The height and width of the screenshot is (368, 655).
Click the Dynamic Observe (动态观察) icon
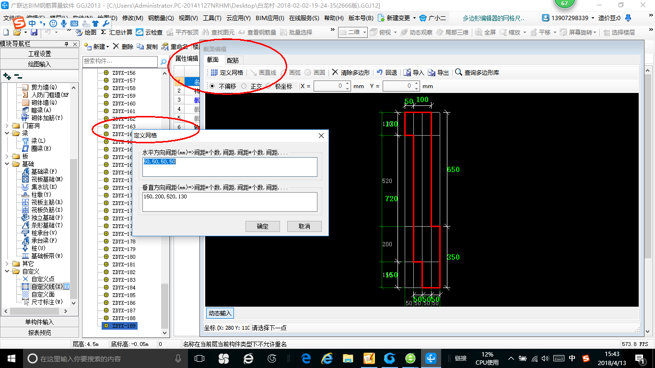(404, 33)
